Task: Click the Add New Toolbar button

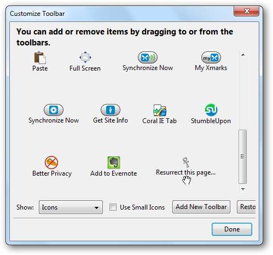Action: coord(201,207)
